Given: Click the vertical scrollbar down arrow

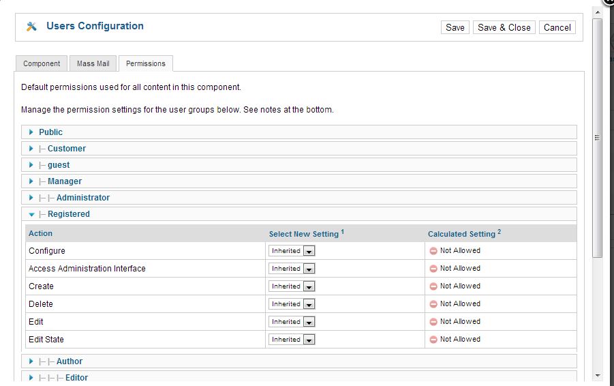Looking at the screenshot, I should tap(597, 376).
